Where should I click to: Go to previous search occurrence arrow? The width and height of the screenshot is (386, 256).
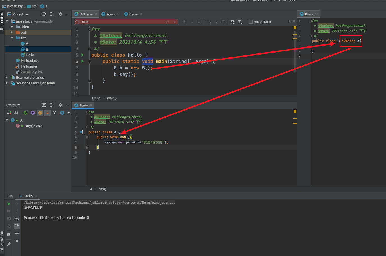point(185,22)
